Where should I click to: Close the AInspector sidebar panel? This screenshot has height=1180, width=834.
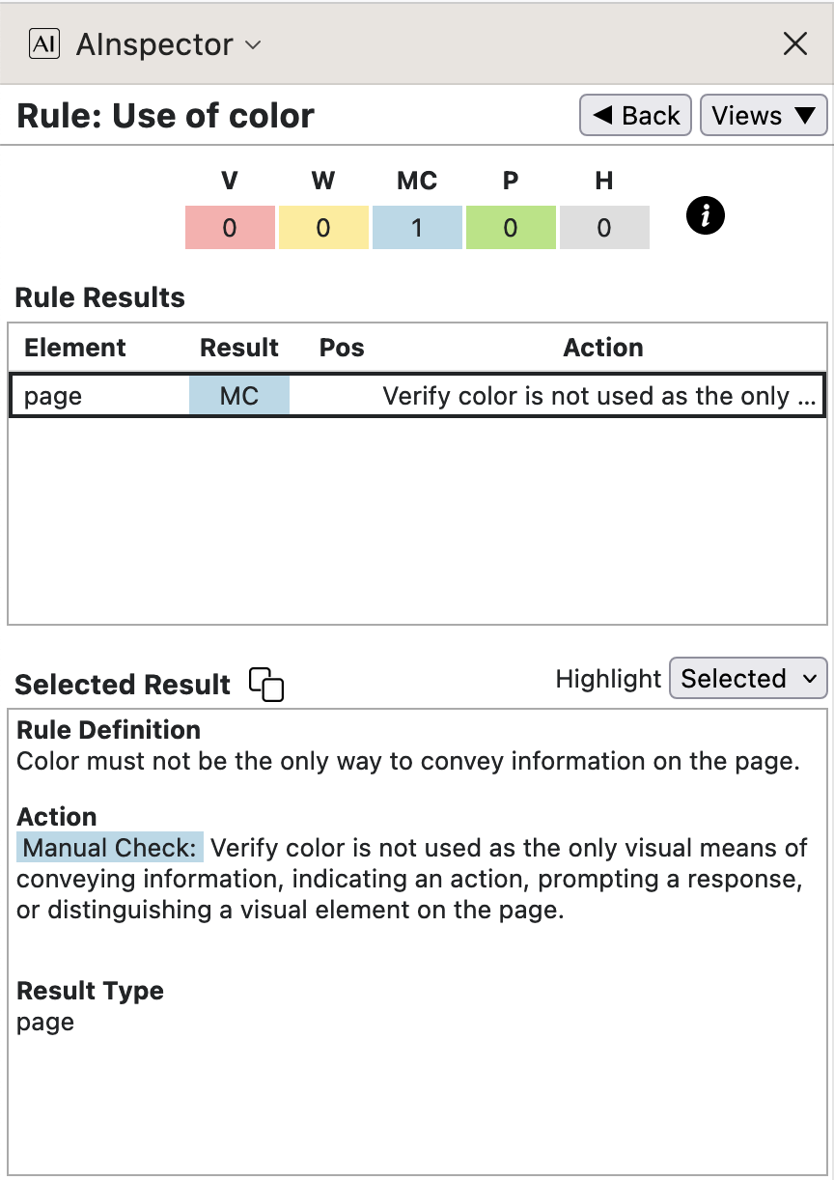point(794,43)
